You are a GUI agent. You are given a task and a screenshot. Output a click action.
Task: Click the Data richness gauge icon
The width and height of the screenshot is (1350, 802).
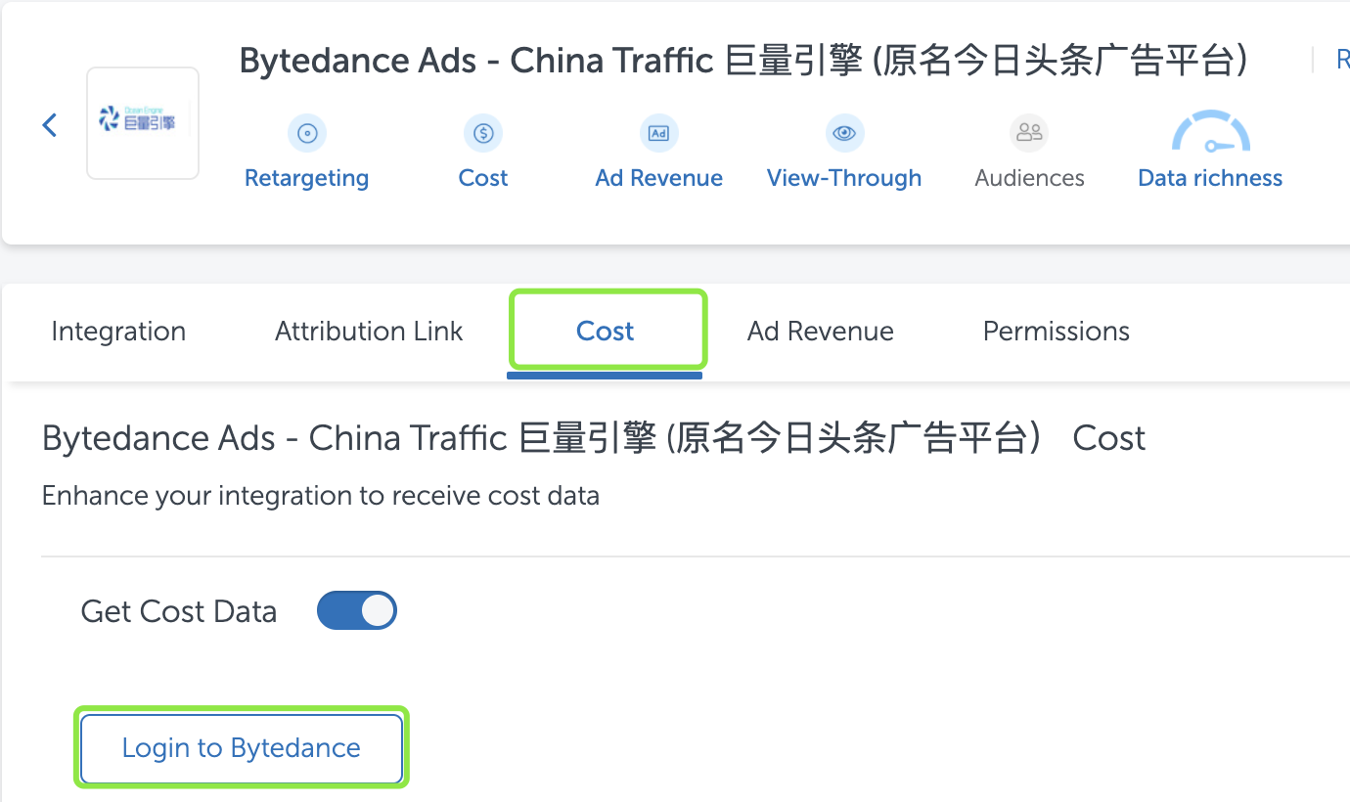tap(1211, 133)
